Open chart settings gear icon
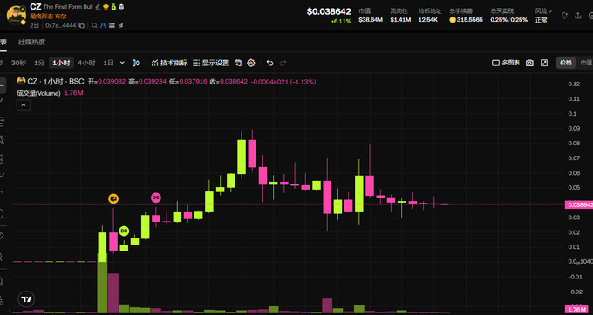593x315 pixels. [251, 63]
